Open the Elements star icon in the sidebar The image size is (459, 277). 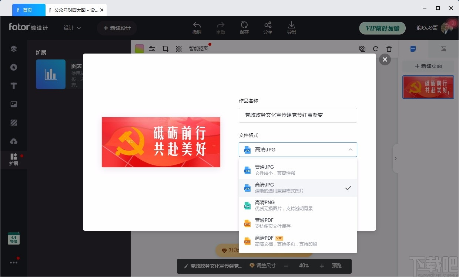14,67
